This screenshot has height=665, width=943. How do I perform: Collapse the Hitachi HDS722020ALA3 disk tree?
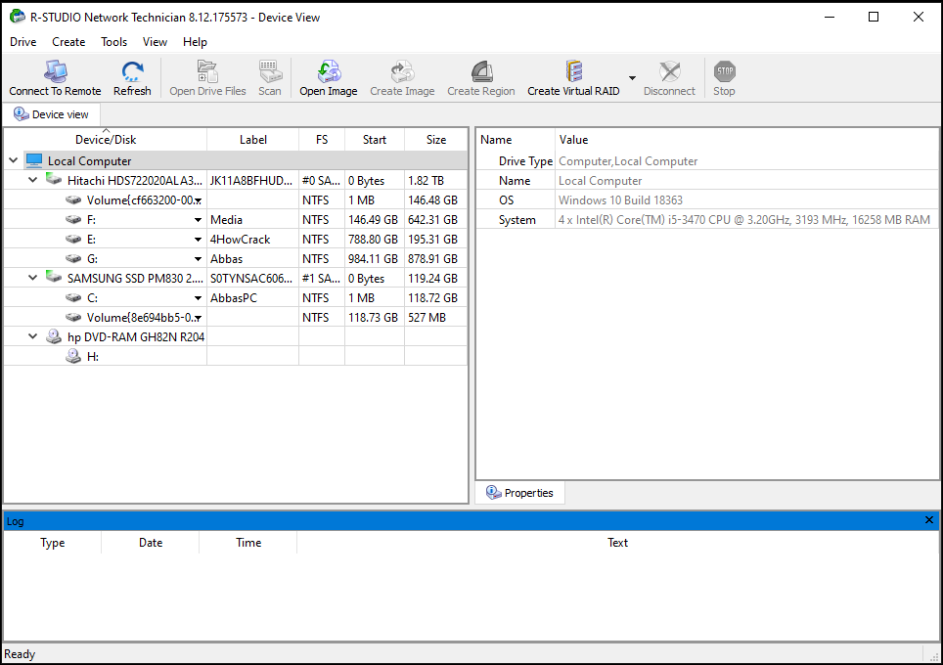coord(33,180)
